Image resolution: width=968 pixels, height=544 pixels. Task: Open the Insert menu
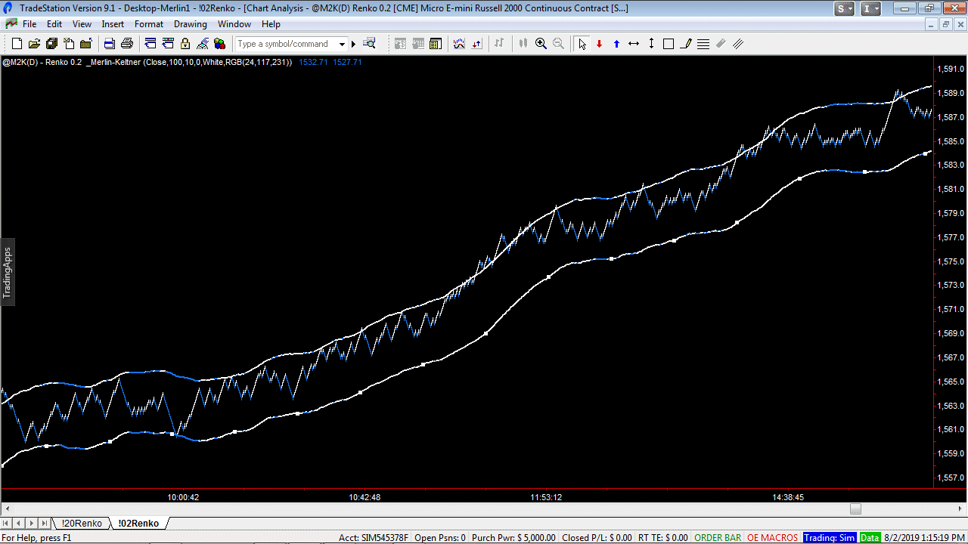pos(113,24)
